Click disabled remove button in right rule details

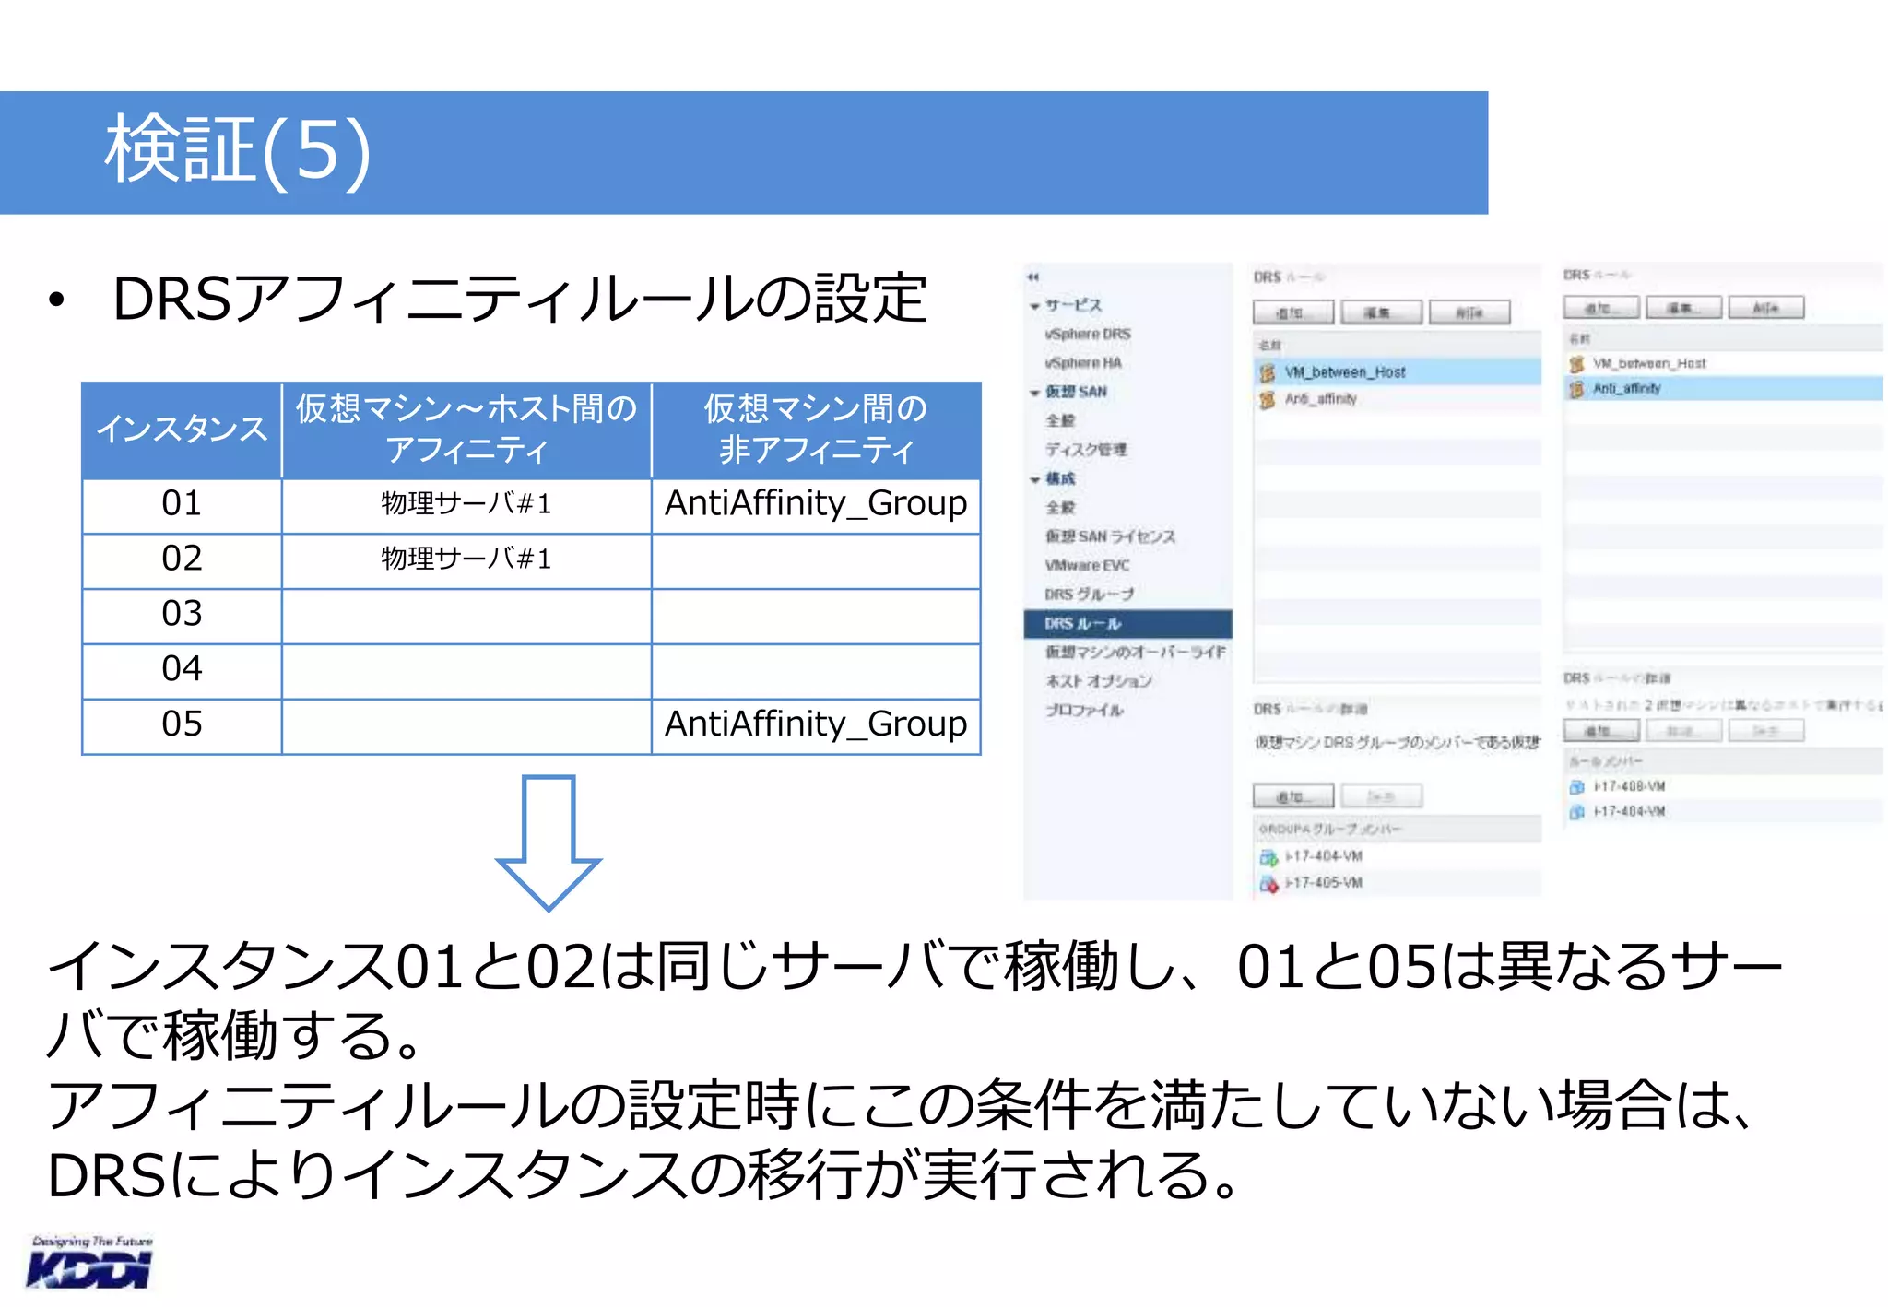(x=1765, y=731)
